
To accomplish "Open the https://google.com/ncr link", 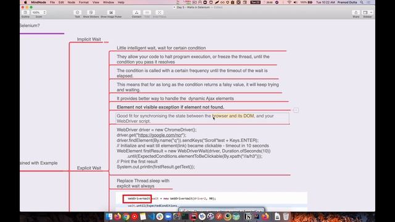I will (160, 135).
